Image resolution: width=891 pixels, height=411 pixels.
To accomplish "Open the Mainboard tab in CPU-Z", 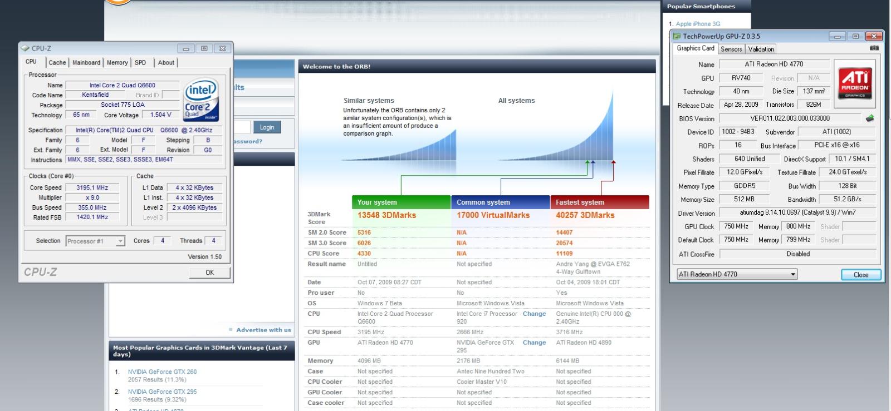I will pyautogui.click(x=86, y=63).
